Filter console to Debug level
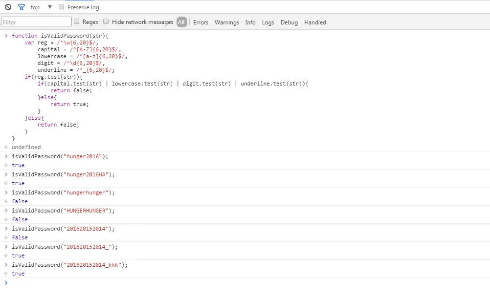The width and height of the screenshot is (490, 298). tap(289, 22)
